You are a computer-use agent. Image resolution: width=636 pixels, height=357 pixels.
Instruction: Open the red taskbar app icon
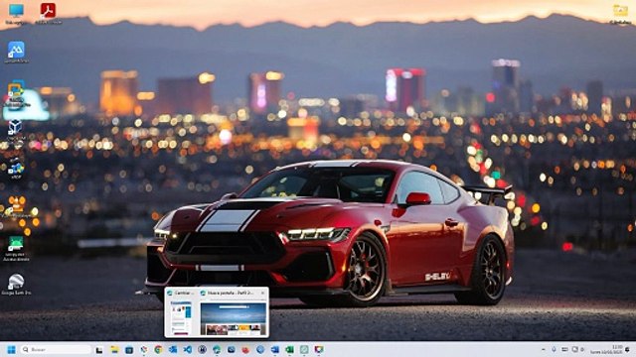(245, 349)
